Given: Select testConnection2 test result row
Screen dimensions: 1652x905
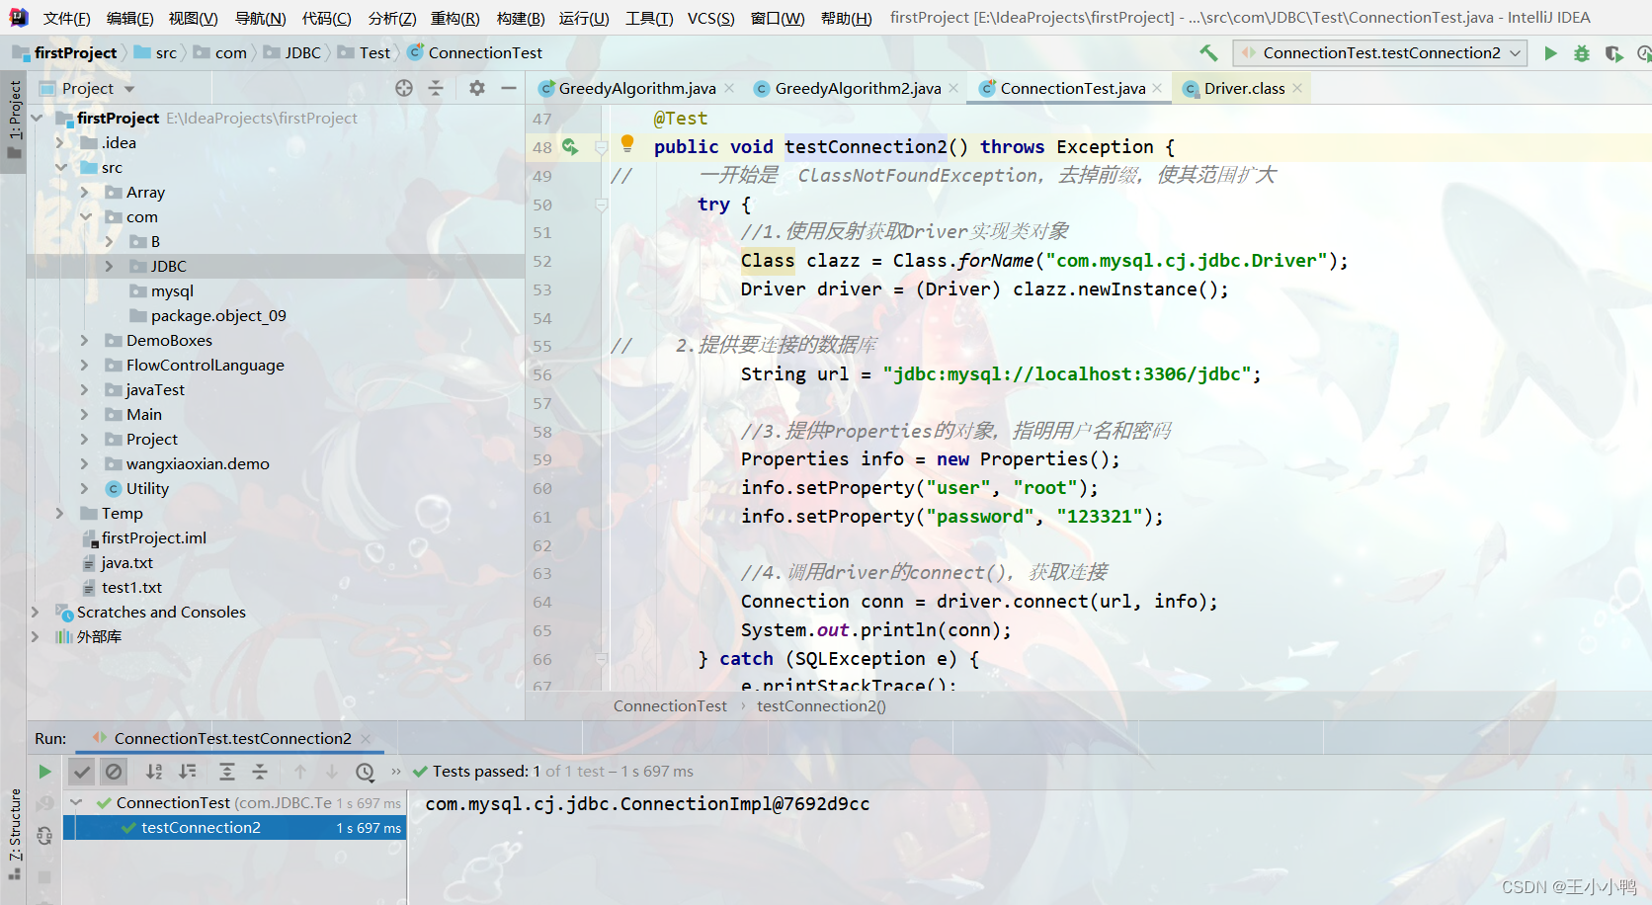Looking at the screenshot, I should (234, 828).
